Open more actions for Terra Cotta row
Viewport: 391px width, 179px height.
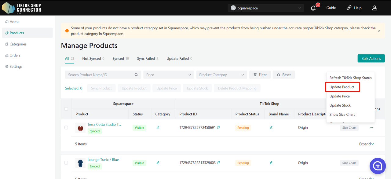pos(371,127)
